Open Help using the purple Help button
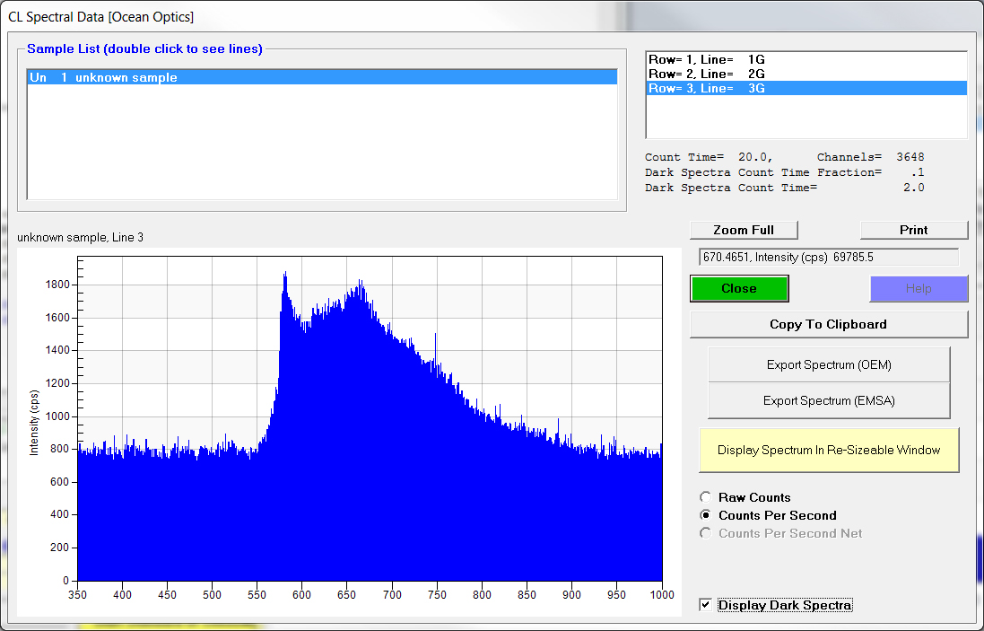The height and width of the screenshot is (631, 984). pos(918,289)
